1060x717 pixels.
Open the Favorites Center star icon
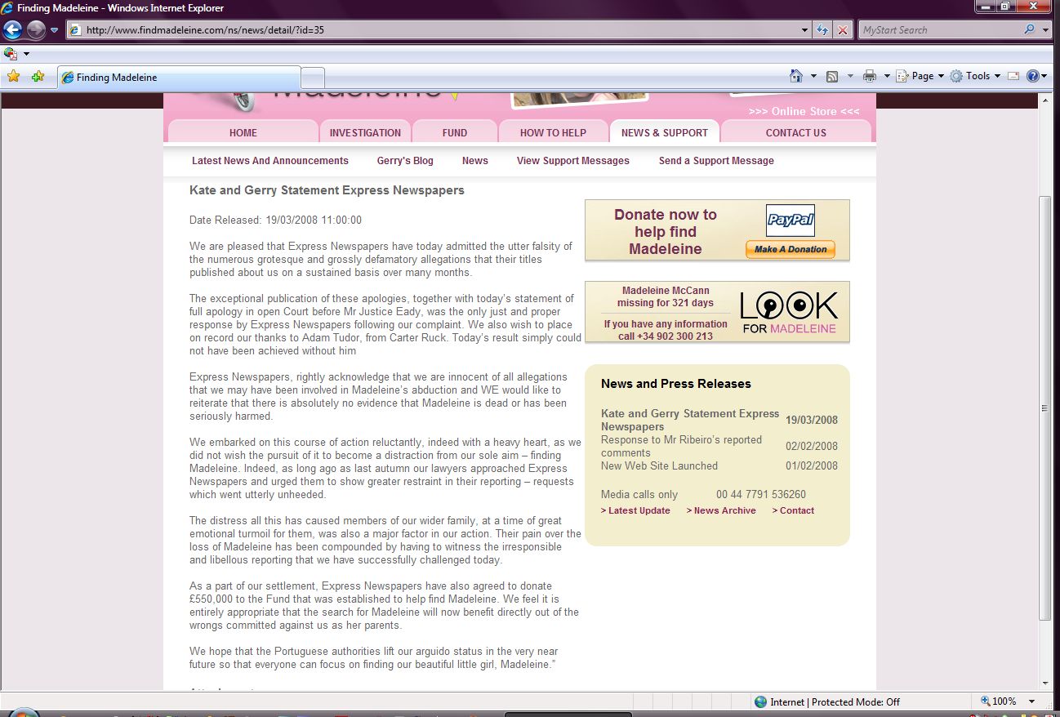point(13,77)
